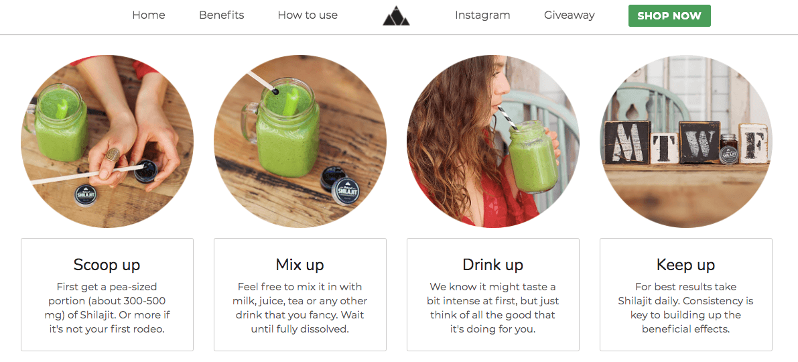
Task: Click the green SHOP NOW button
Action: 669,16
